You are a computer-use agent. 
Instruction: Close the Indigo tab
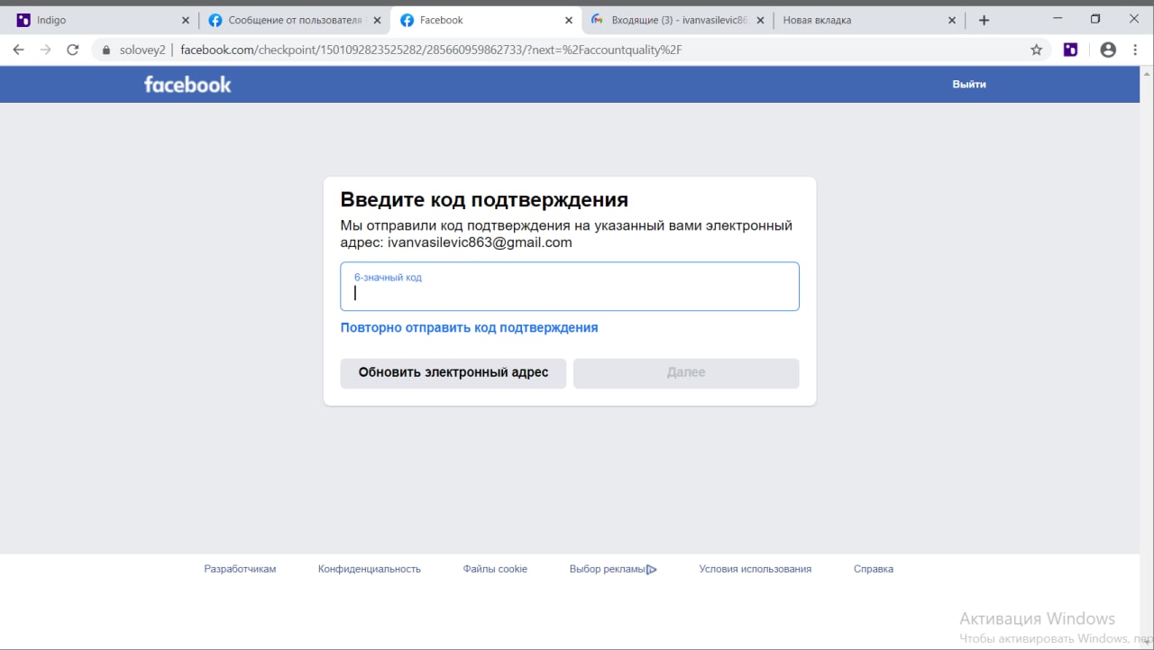pyautogui.click(x=186, y=20)
